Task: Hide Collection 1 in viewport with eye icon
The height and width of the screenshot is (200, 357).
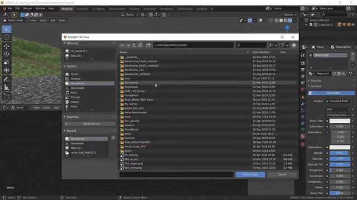Action: [353, 24]
